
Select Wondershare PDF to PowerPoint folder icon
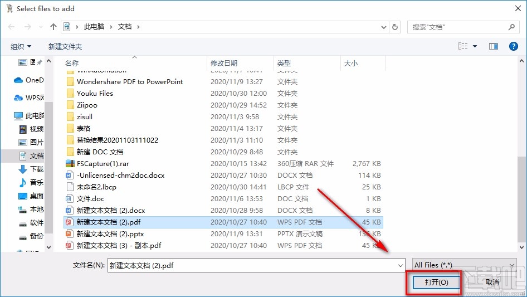(x=70, y=81)
